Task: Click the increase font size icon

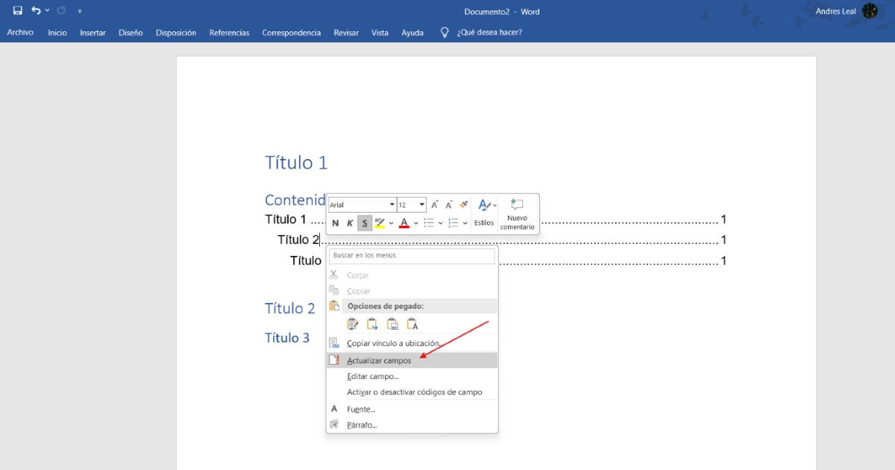Action: (435, 204)
